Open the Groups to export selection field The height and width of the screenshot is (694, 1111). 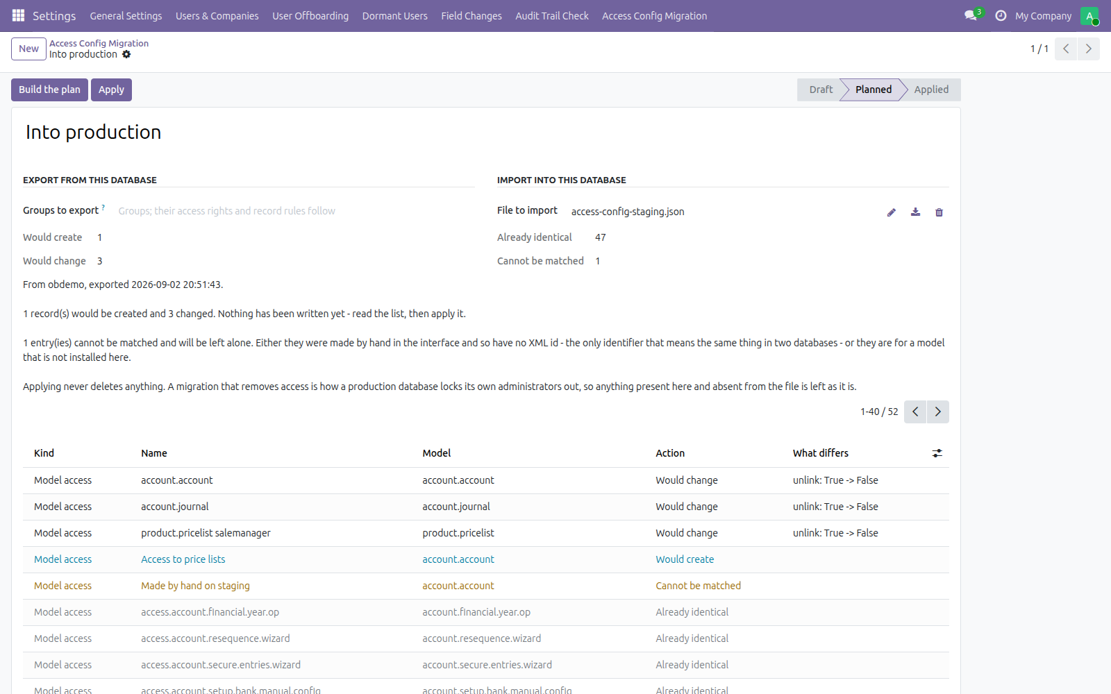(296, 211)
